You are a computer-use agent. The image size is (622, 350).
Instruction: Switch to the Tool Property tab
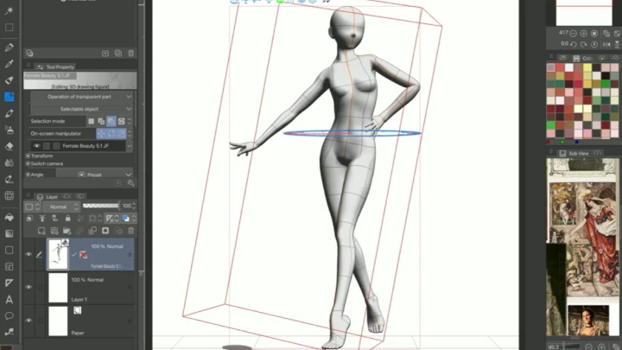55,67
